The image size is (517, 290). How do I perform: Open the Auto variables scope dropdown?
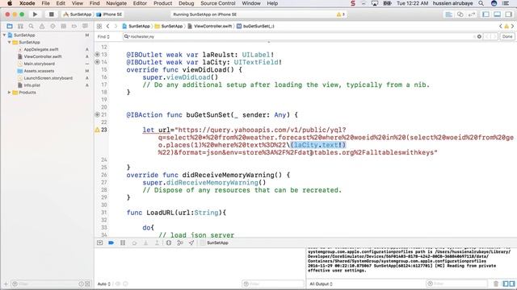click(104, 284)
